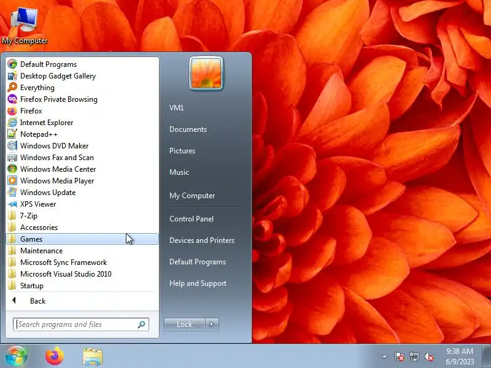Open Music from the Start menu
This screenshot has height=368, width=491.
[179, 172]
